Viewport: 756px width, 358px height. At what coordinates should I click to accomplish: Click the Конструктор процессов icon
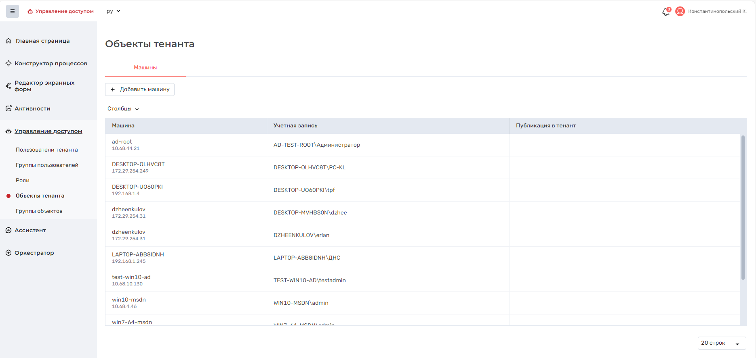click(8, 63)
